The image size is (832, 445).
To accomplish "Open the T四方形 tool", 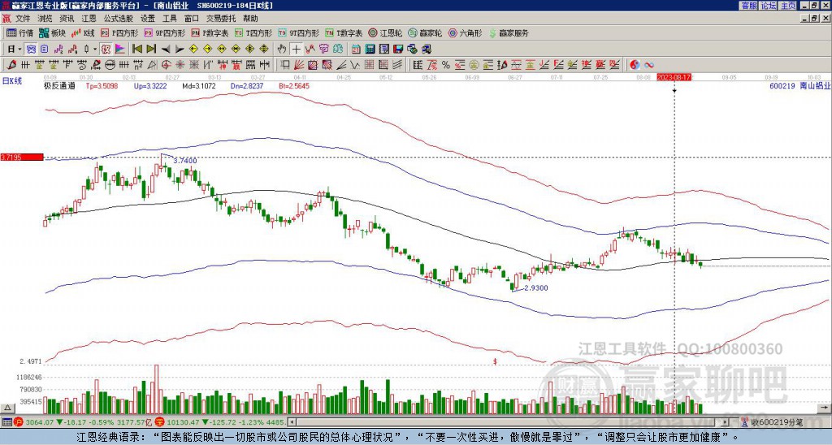I will pos(253,33).
